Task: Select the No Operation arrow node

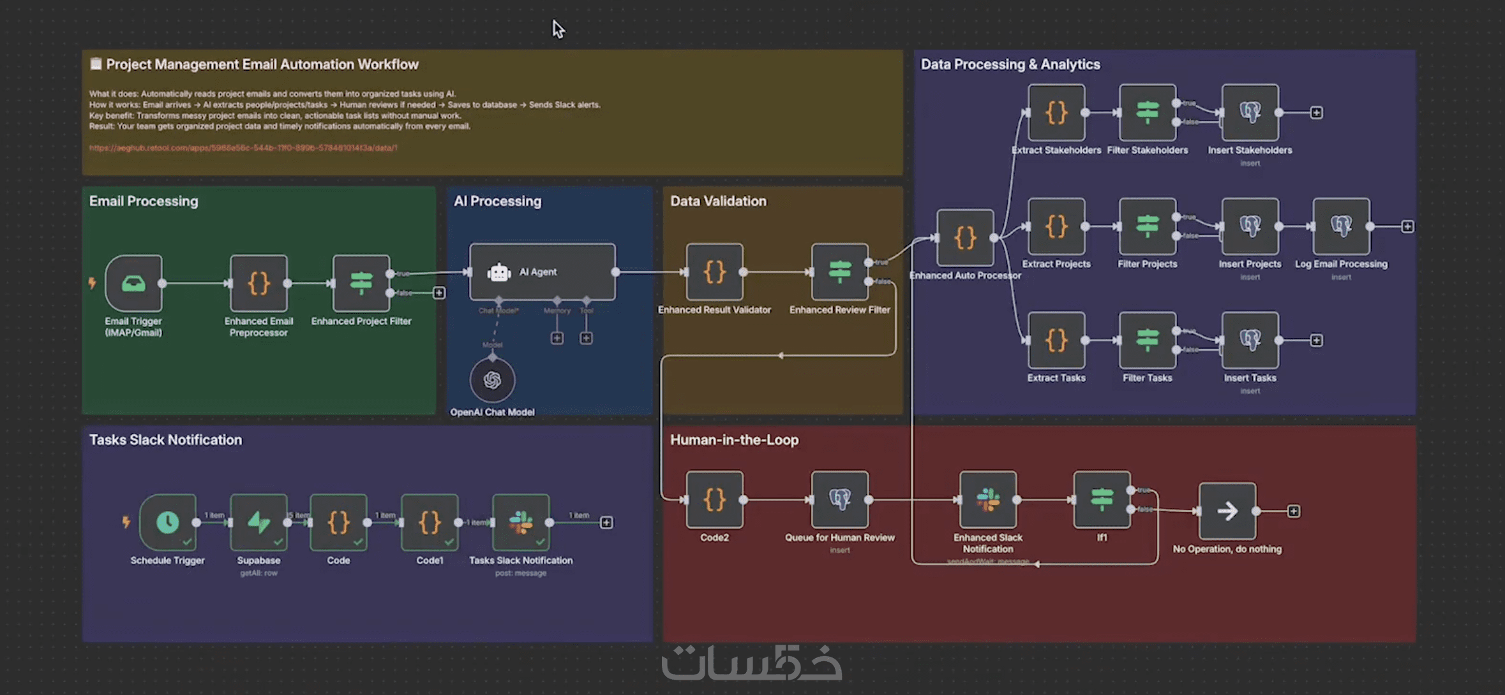Action: (1227, 511)
